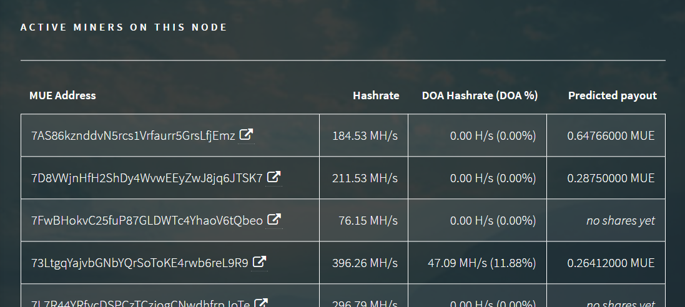Viewport: 685px width, 307px height.
Task: Click the 396.26 MH/s hashrate cell
Action: coord(363,263)
